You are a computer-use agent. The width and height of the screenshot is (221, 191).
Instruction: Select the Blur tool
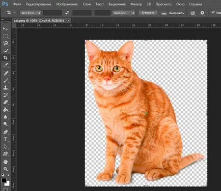(x=6, y=117)
